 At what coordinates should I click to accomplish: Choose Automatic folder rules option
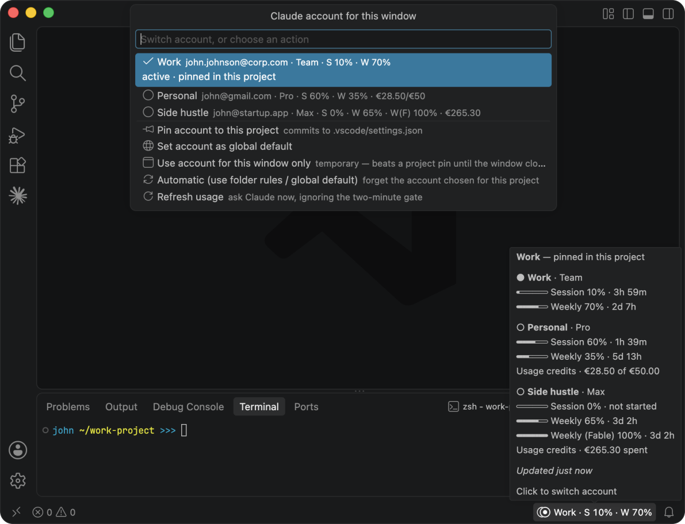(x=343, y=180)
